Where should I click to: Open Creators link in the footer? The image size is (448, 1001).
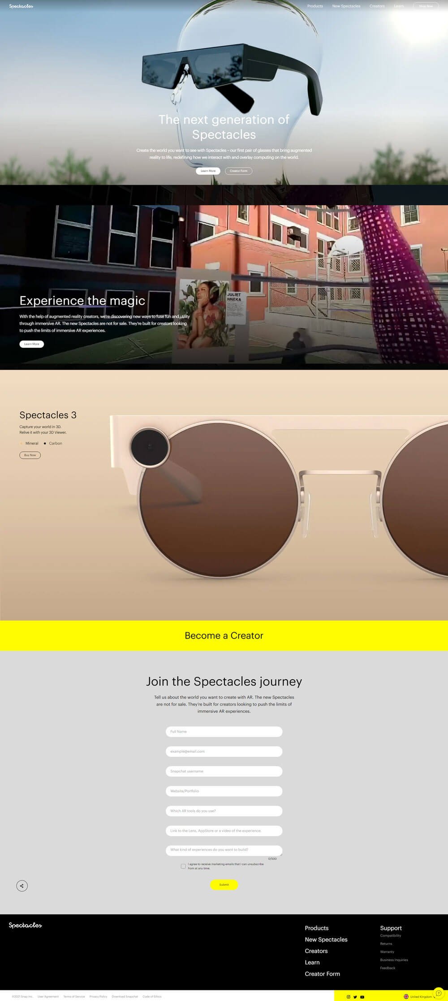coord(316,951)
